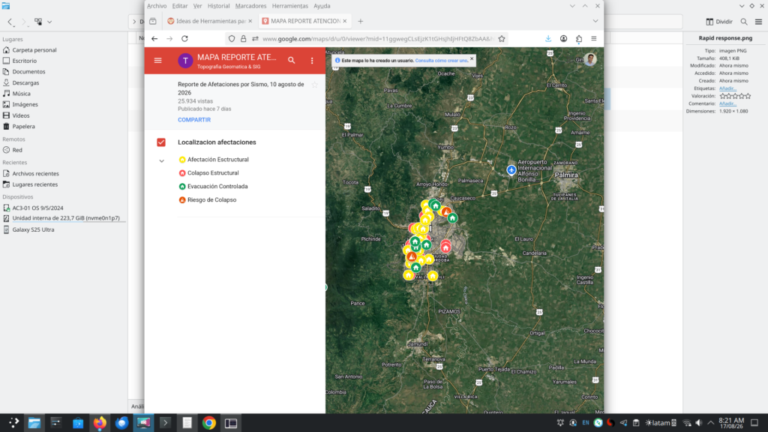768x432 pixels.
Task: Open the Marcadores menu
Action: pos(250,6)
